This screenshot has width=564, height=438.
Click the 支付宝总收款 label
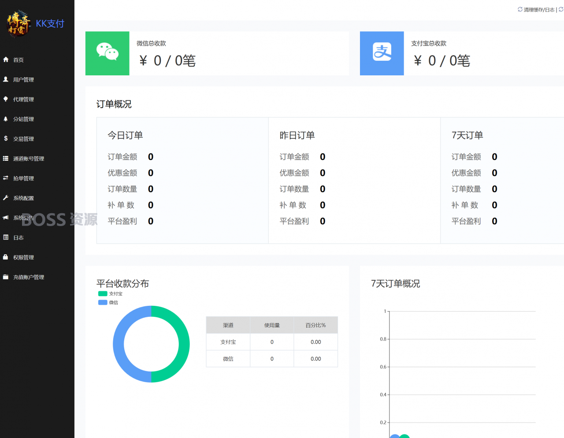click(429, 43)
